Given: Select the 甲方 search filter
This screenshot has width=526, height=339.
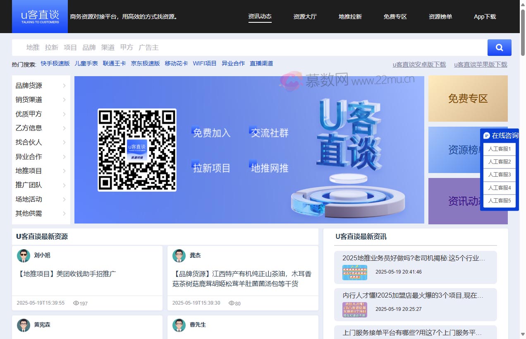Looking at the screenshot, I should coord(127,47).
